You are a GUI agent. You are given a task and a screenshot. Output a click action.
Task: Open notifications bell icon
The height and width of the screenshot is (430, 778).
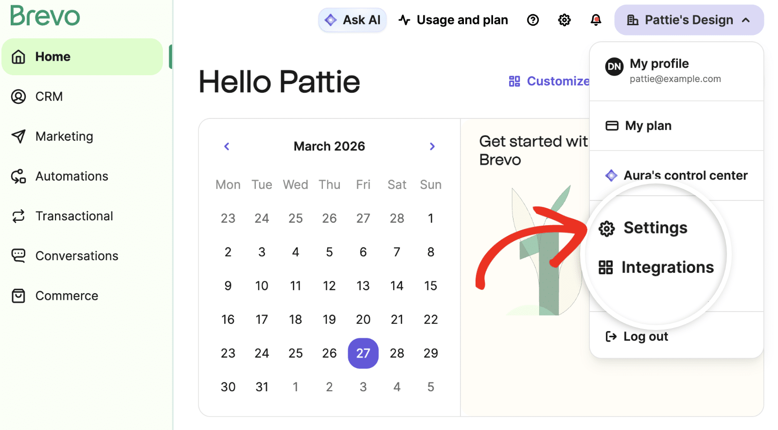[x=596, y=20]
